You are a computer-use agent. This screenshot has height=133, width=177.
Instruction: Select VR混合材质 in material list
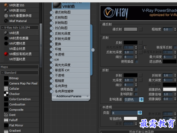tap(17, 49)
